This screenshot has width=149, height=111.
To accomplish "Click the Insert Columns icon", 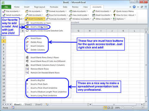I will point(27,46).
